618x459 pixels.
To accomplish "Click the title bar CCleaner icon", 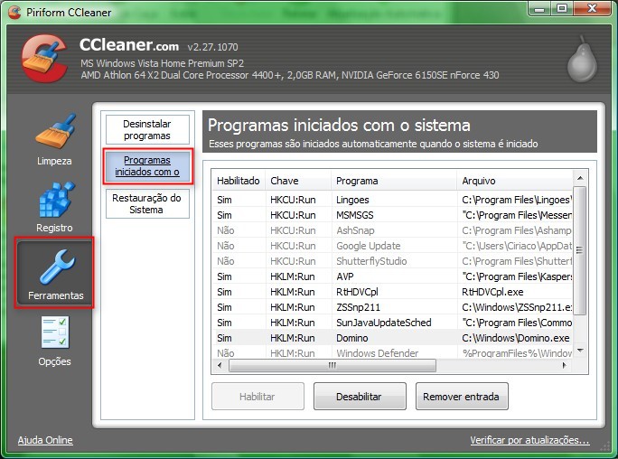I will pyautogui.click(x=14, y=13).
